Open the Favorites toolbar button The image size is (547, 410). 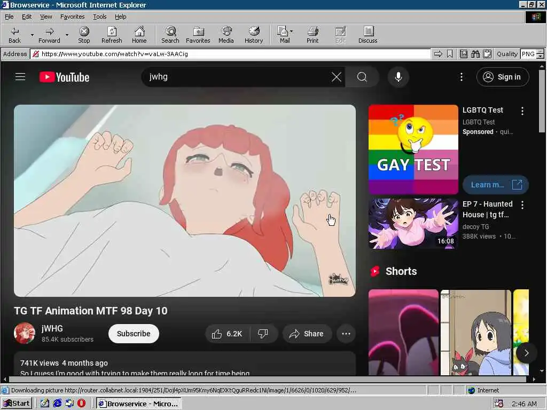(x=198, y=35)
